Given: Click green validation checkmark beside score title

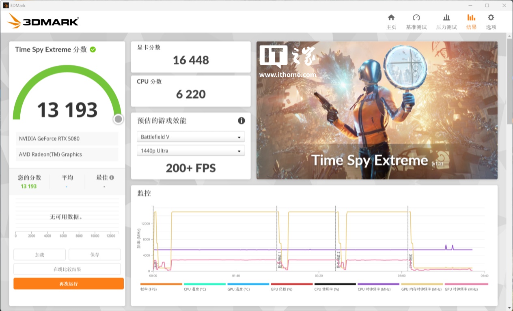Looking at the screenshot, I should (x=93, y=49).
